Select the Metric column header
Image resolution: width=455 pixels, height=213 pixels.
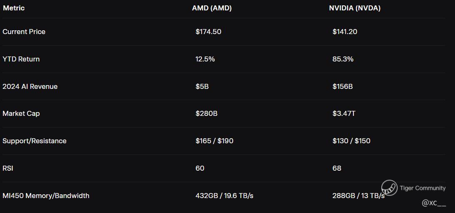point(14,8)
